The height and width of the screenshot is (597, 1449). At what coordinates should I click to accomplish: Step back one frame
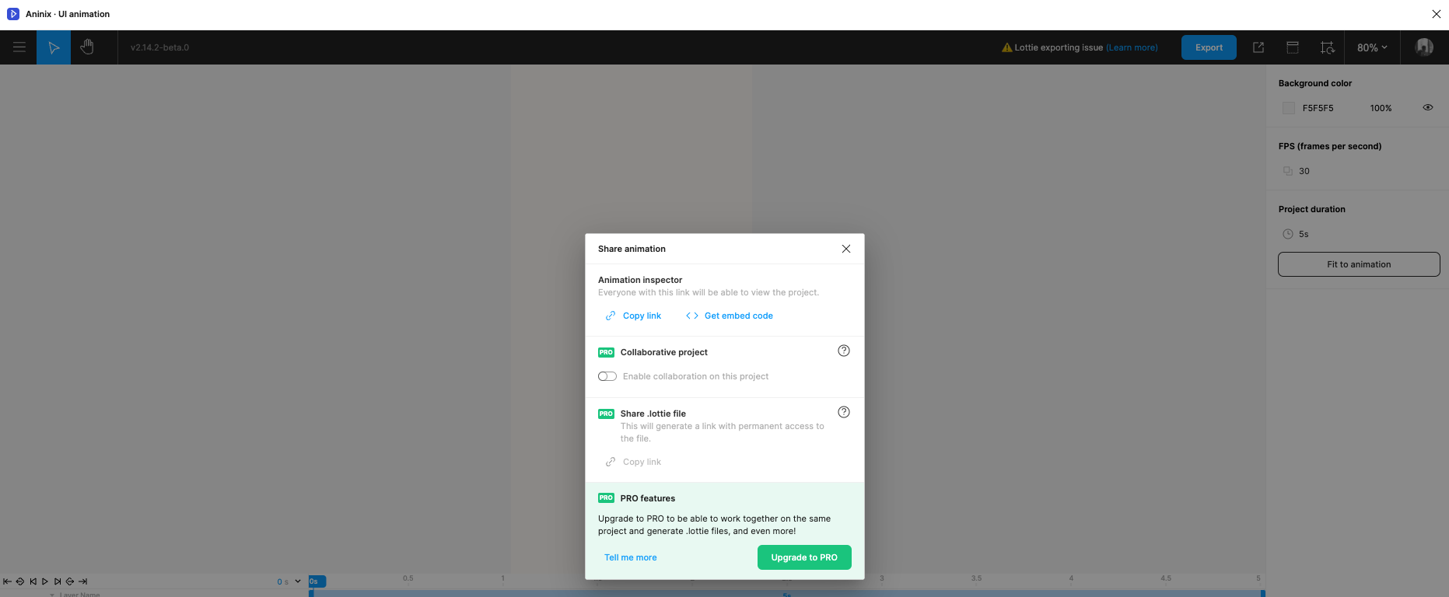click(x=33, y=581)
